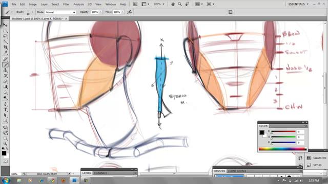Select the Clone Stamp tool
The image size is (328, 184).
point(5,71)
